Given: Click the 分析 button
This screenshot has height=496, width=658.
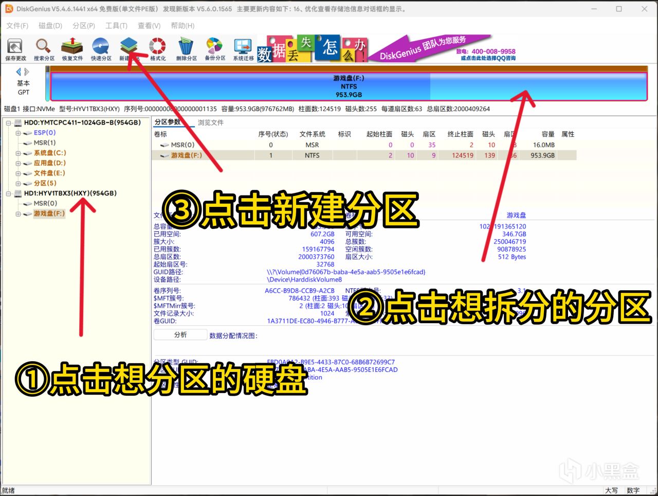Looking at the screenshot, I should pyautogui.click(x=180, y=335).
